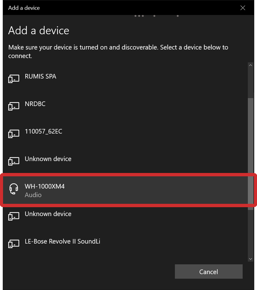Close the Add a device dialog
Image resolution: width=257 pixels, height=290 pixels.
pyautogui.click(x=243, y=8)
